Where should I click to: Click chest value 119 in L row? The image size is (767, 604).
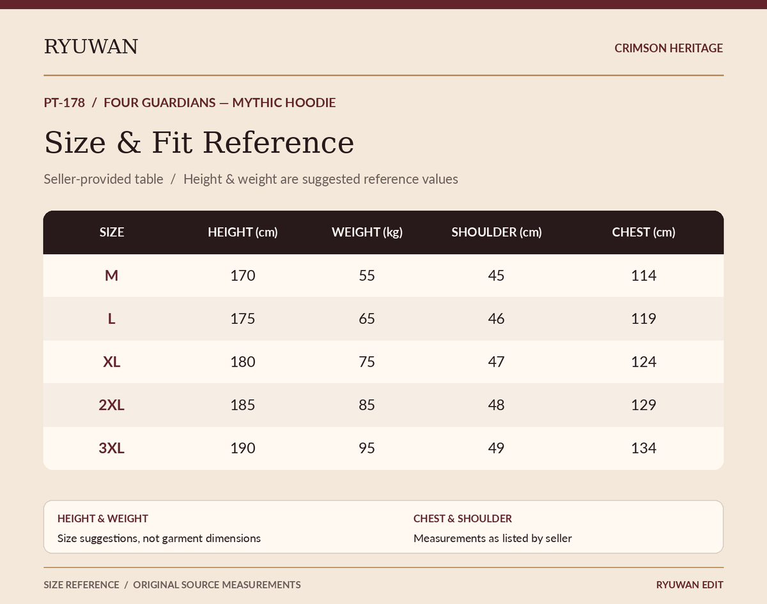click(644, 319)
